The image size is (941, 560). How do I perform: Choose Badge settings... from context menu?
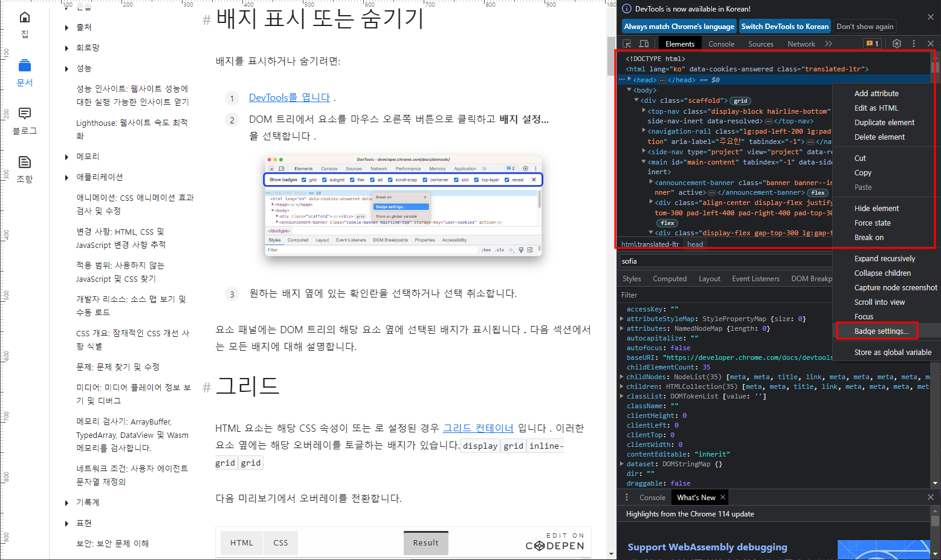pos(881,331)
